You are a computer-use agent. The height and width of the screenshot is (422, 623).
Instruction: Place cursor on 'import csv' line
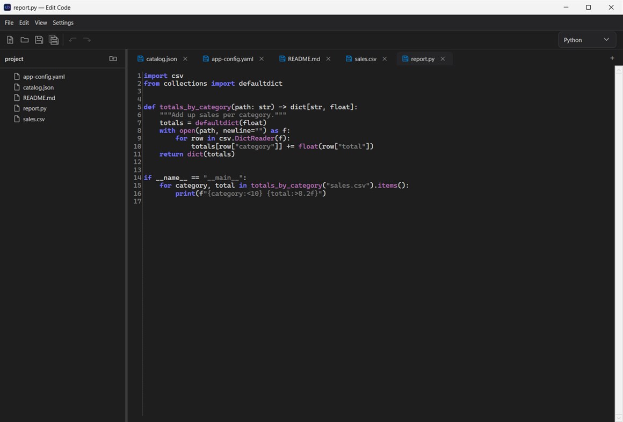pos(164,76)
